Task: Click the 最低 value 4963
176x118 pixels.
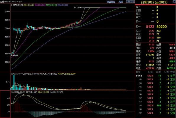Action: click(x=172, y=58)
